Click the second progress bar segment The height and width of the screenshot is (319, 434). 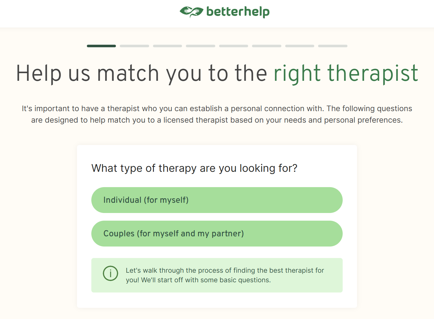tap(134, 46)
